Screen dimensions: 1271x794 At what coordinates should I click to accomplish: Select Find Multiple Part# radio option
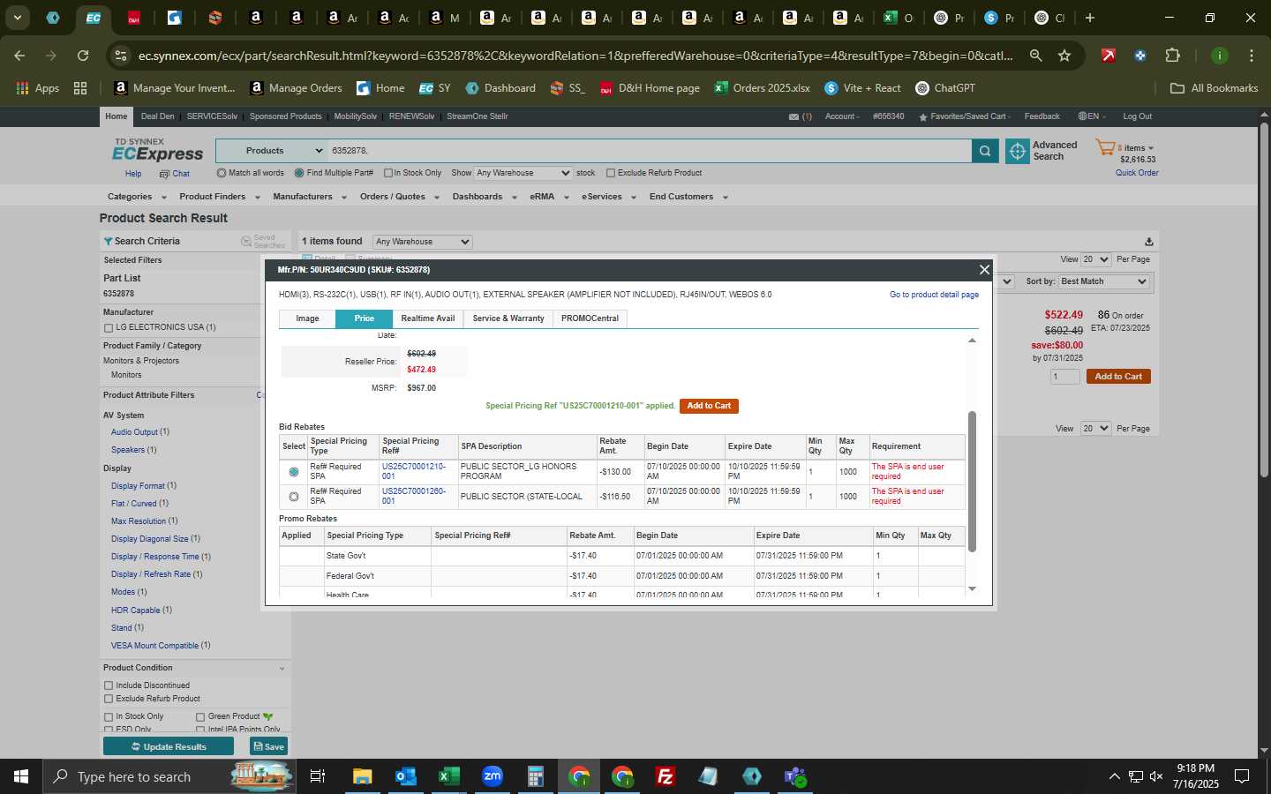tap(299, 173)
